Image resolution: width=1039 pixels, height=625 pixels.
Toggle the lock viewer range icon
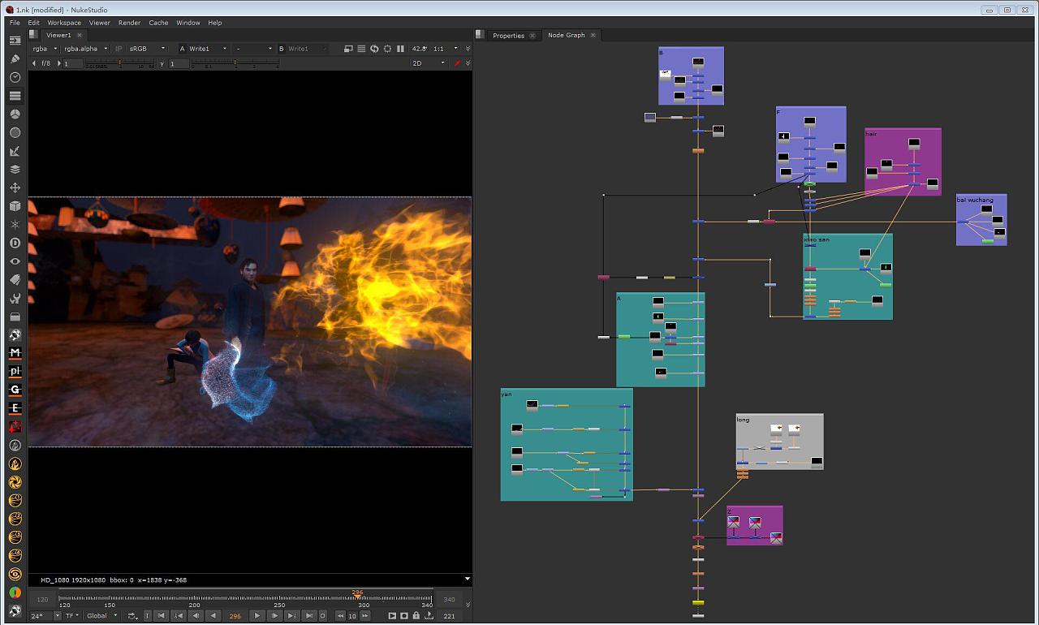click(x=416, y=616)
